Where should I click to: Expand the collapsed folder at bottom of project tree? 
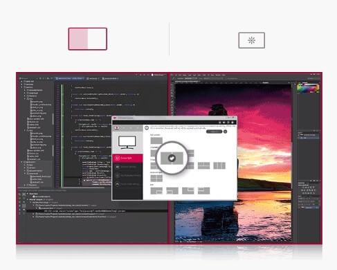25,185
